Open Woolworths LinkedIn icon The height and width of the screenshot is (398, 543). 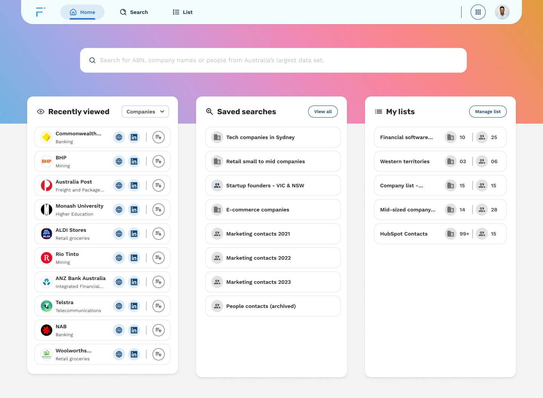[x=134, y=354]
